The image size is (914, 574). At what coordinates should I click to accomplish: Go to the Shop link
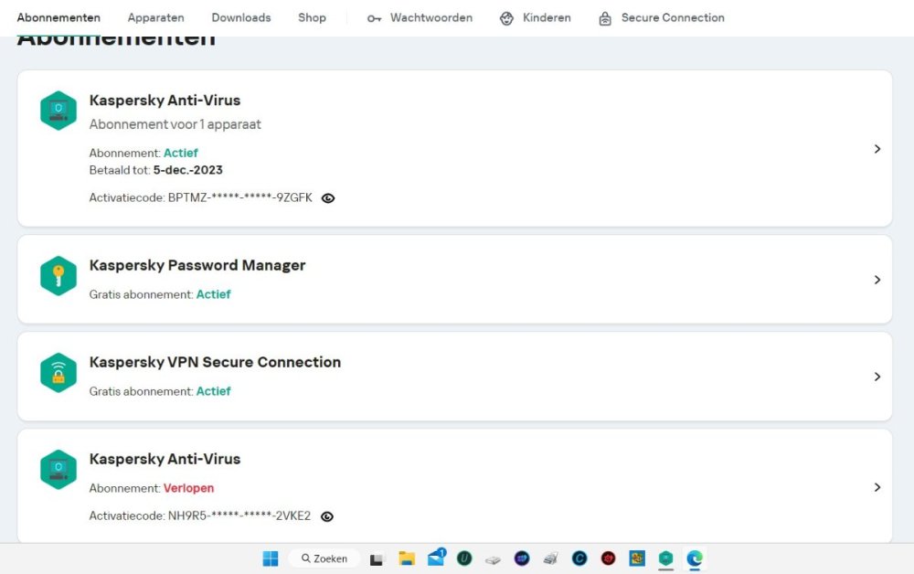312,17
